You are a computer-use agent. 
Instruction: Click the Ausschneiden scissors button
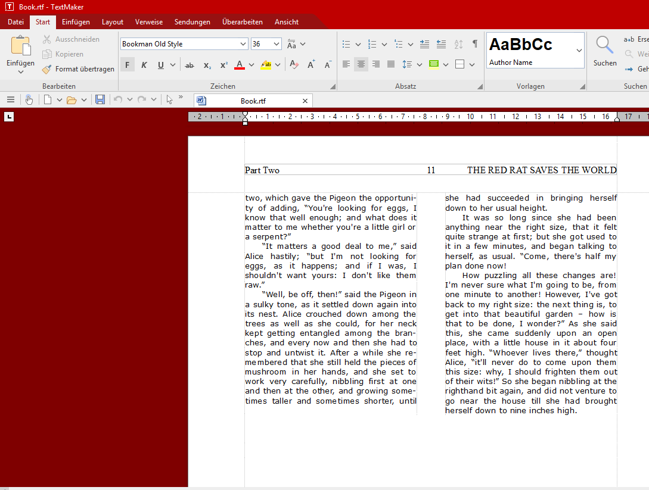[x=71, y=39]
